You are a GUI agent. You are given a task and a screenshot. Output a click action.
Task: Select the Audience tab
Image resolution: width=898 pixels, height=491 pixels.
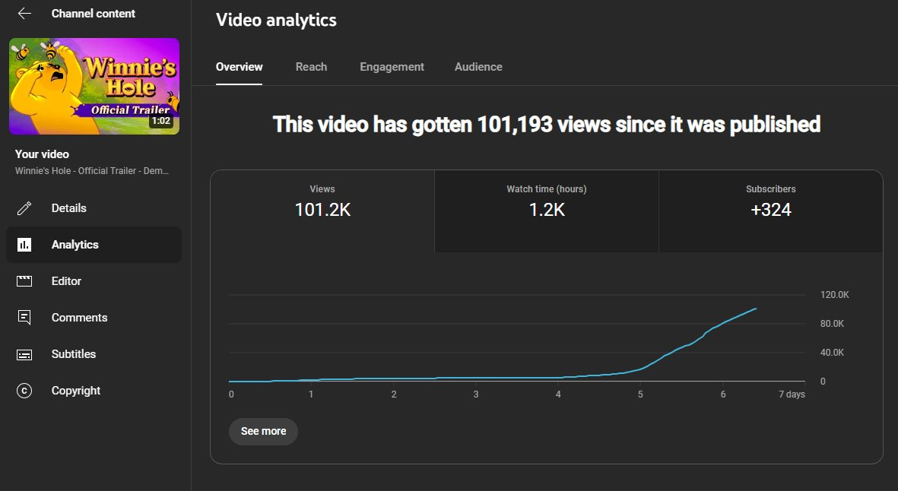point(478,67)
